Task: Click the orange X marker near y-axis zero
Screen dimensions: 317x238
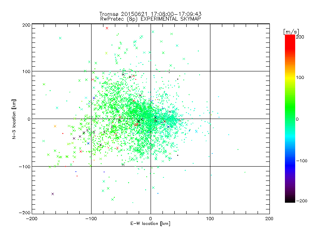Action: (55, 126)
